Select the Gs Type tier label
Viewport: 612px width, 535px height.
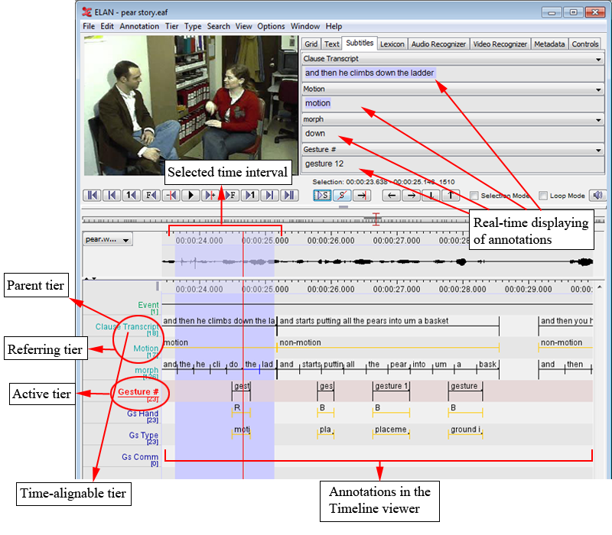(x=144, y=436)
